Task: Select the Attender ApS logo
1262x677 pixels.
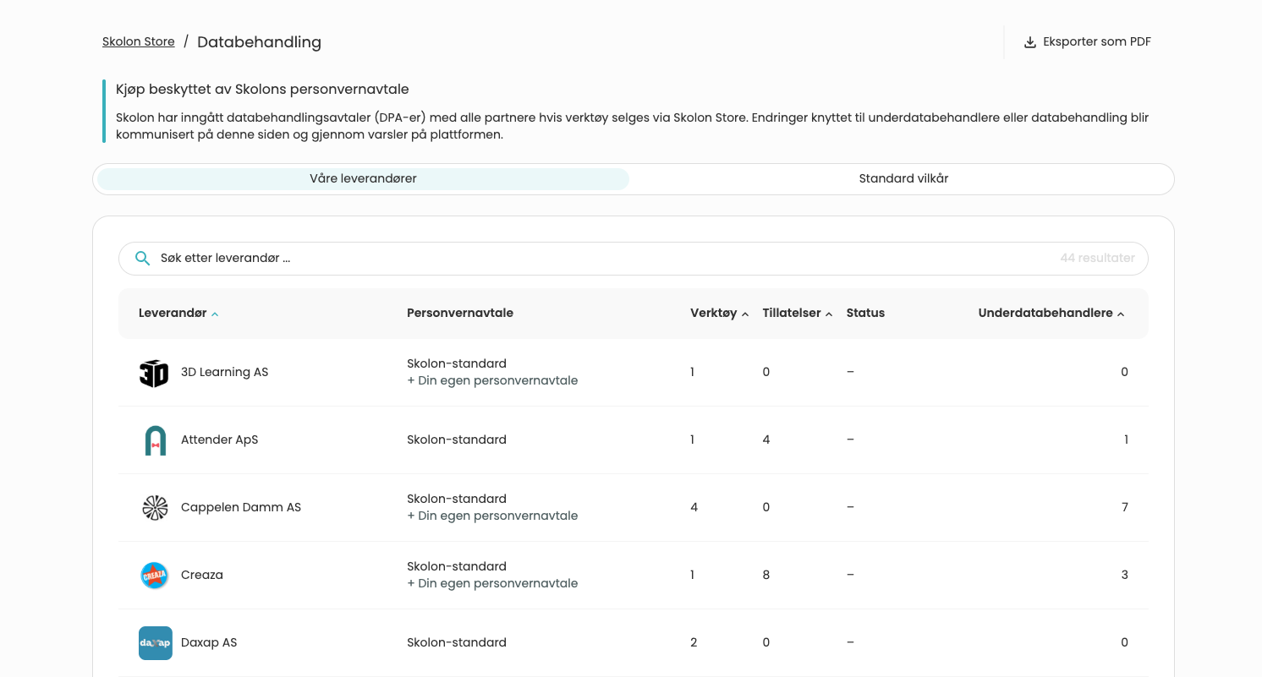Action: 155,440
